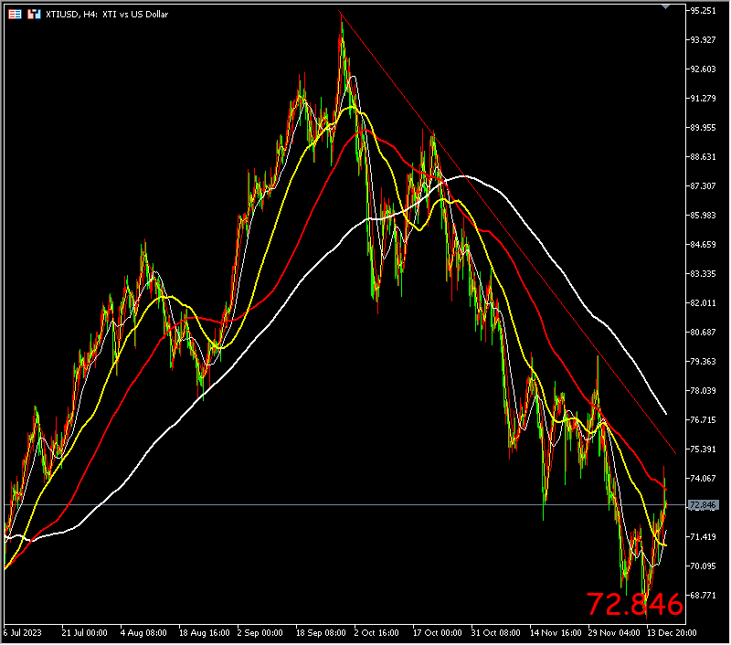Click the 17 Oct 00:00 time label
This screenshot has height=645, width=731.
click(438, 633)
